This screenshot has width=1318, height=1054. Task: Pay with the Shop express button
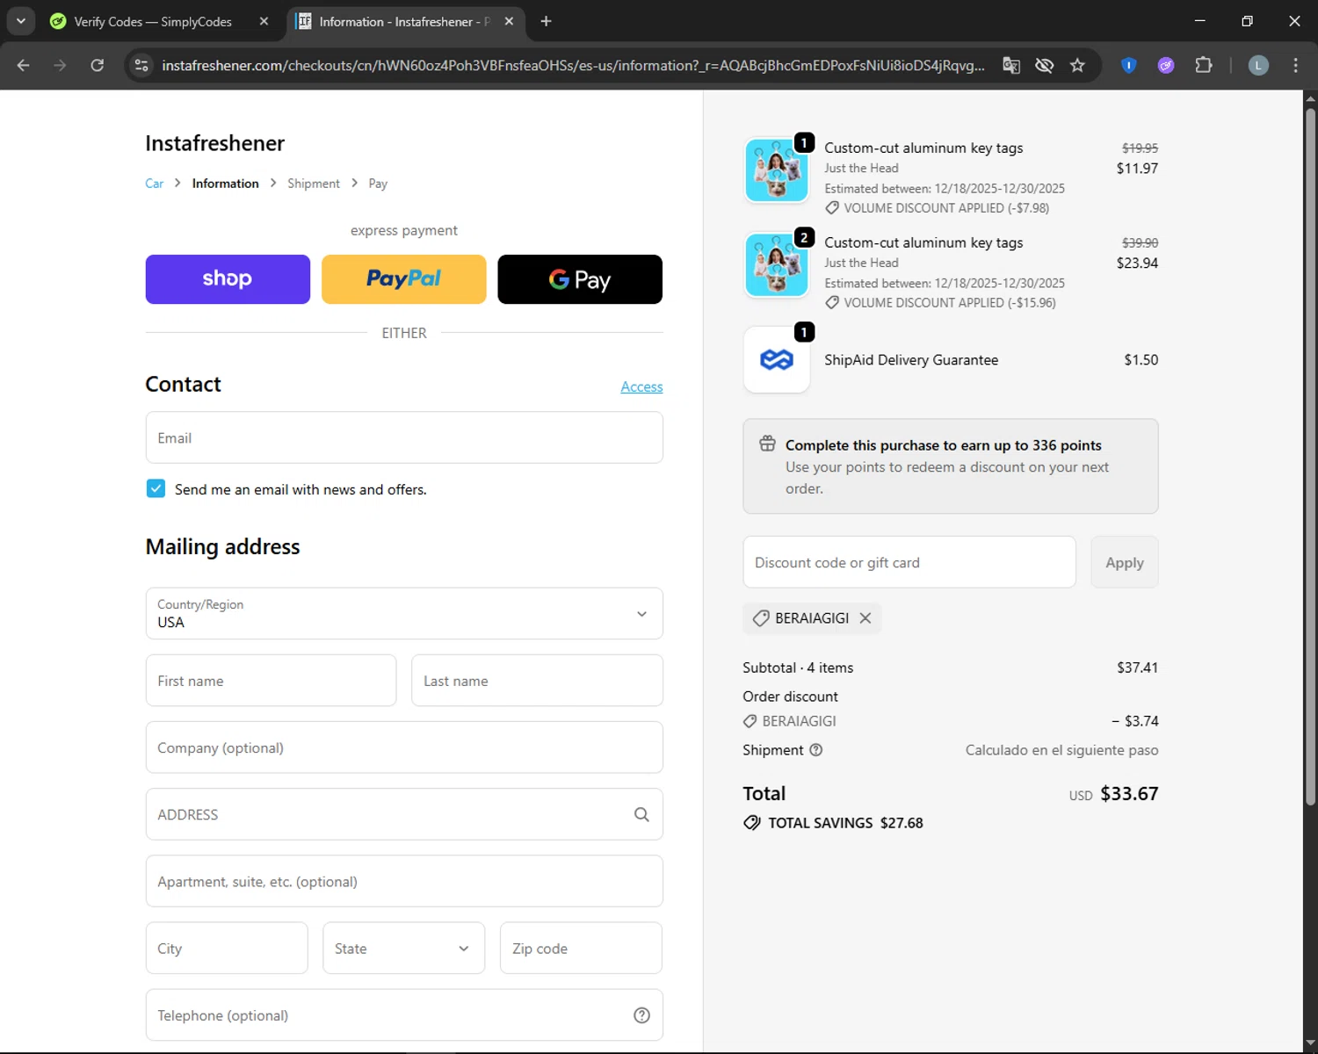(x=228, y=279)
